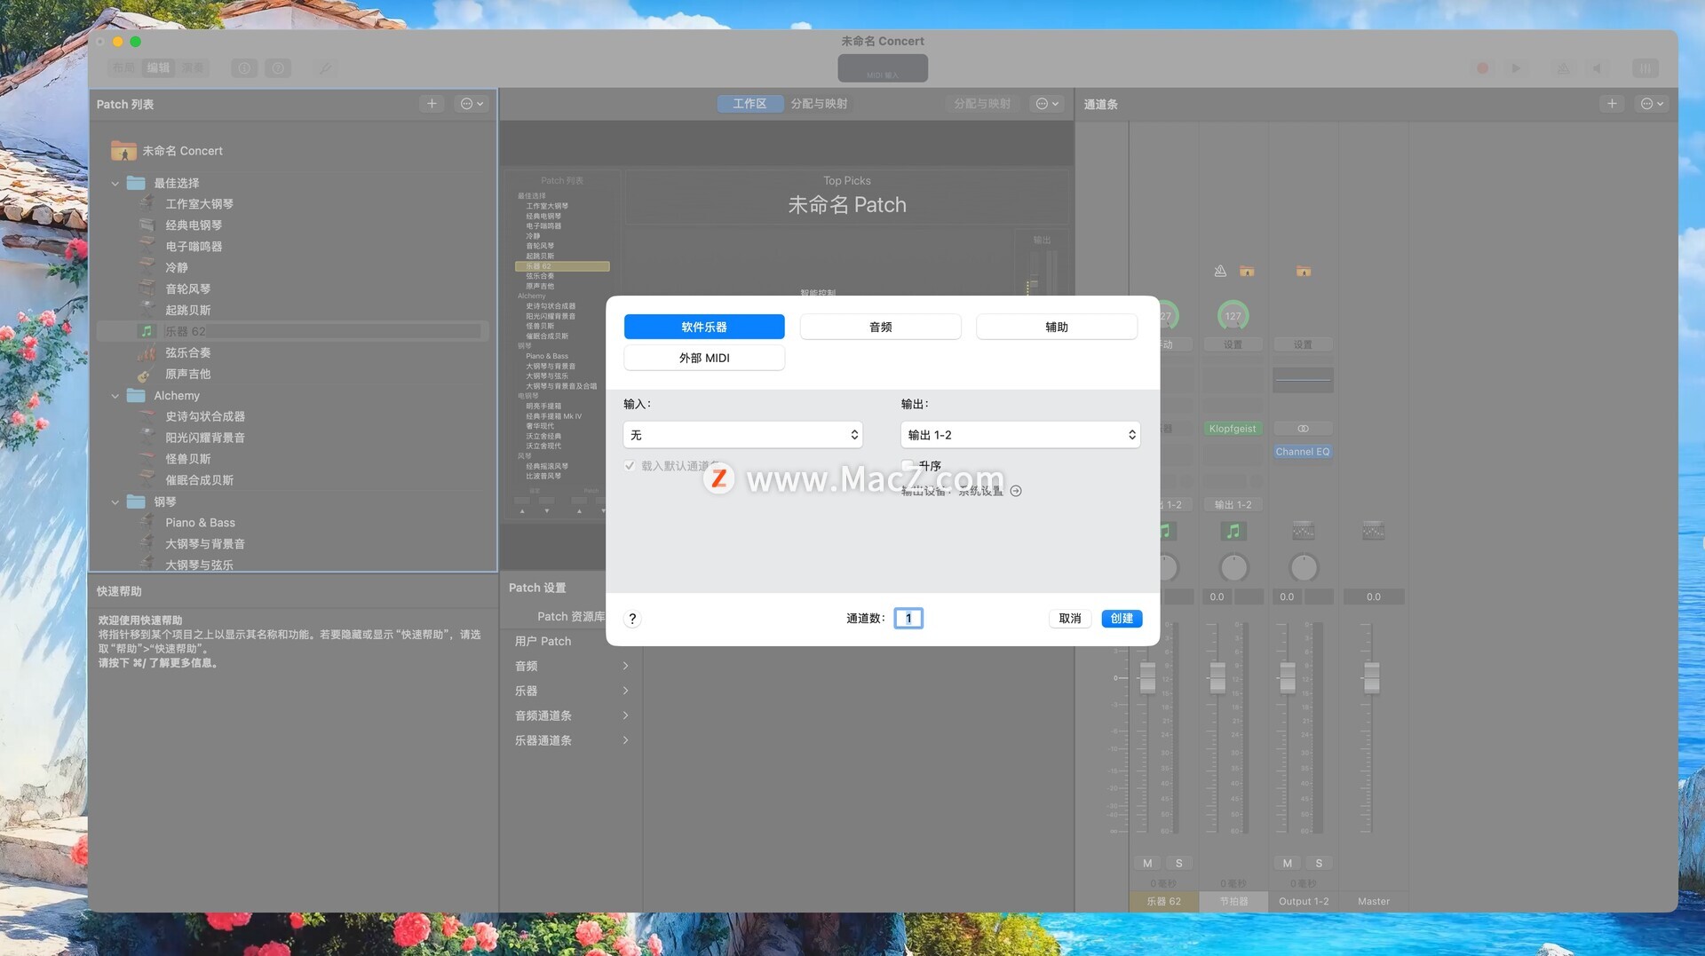Click the 设置 button on the 节拍器 strip
This screenshot has height=956, width=1705.
(1233, 344)
